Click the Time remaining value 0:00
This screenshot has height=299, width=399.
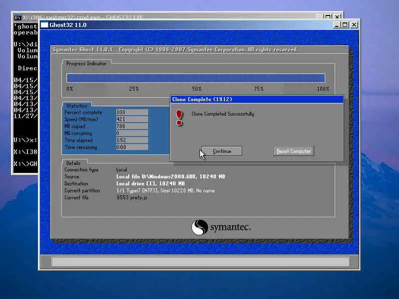coord(132,147)
